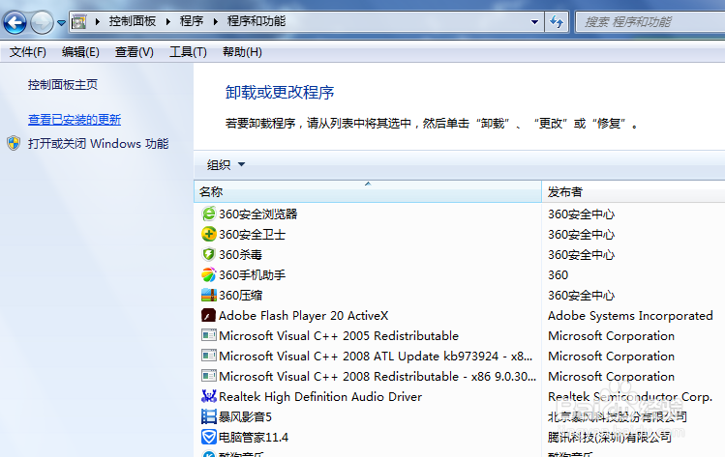Click publisher Realtek Semiconductor Corp.

[x=630, y=397]
